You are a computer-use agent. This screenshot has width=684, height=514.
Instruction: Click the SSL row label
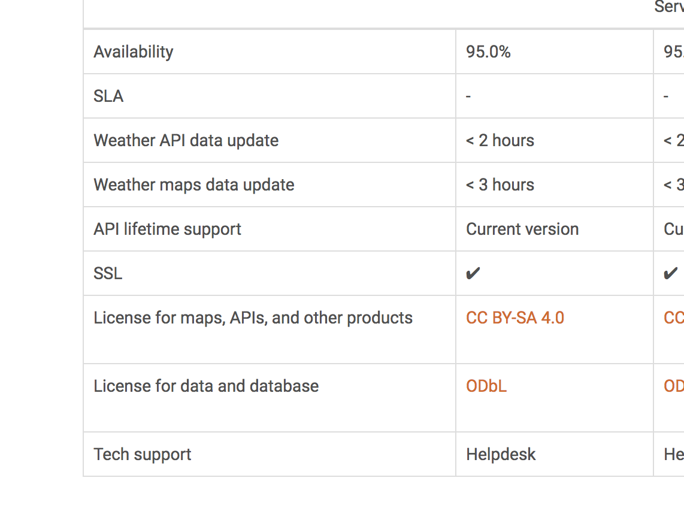click(x=108, y=274)
